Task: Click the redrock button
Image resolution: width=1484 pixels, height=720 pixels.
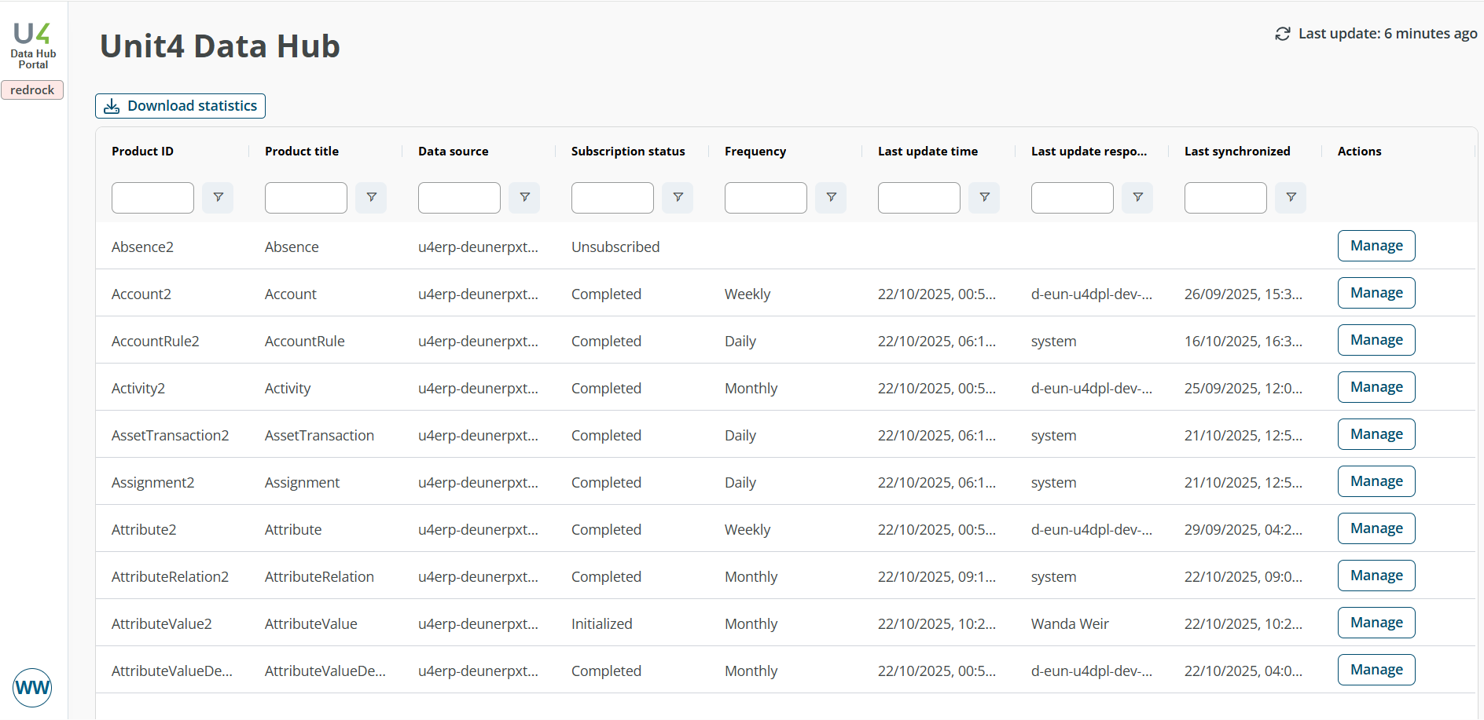Action: pyautogui.click(x=32, y=90)
